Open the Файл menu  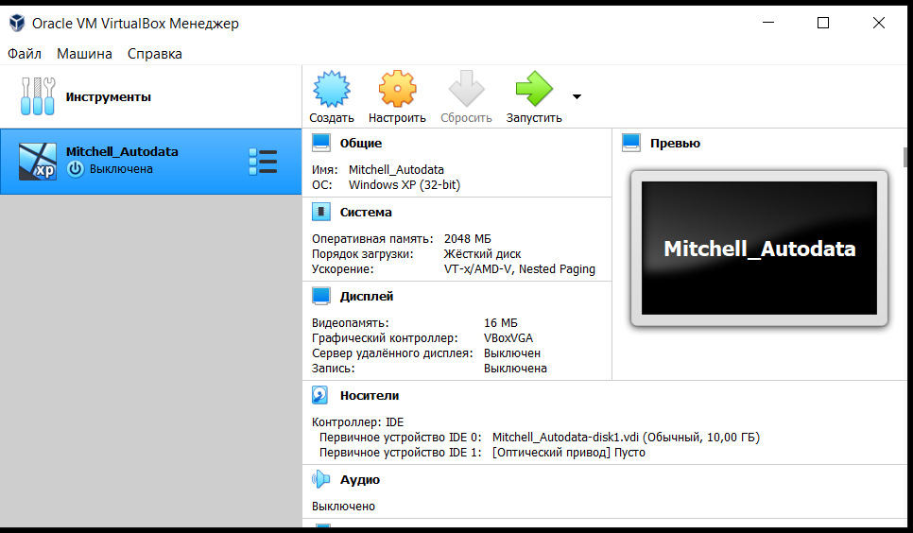25,54
